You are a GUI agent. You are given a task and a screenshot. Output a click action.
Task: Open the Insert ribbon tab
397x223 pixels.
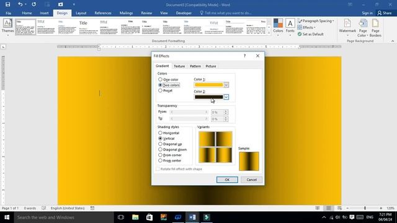tap(44, 13)
